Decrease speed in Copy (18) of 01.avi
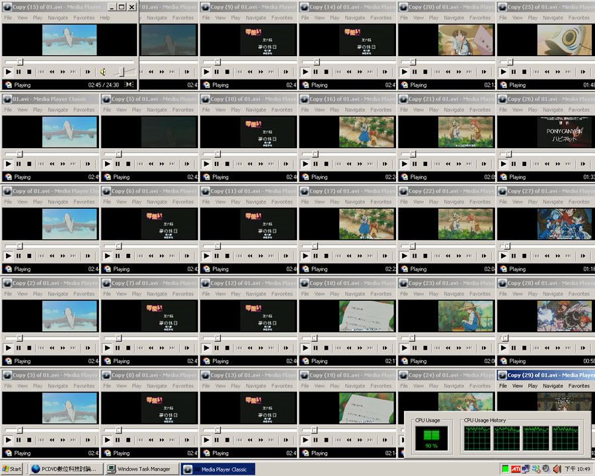 pos(349,348)
